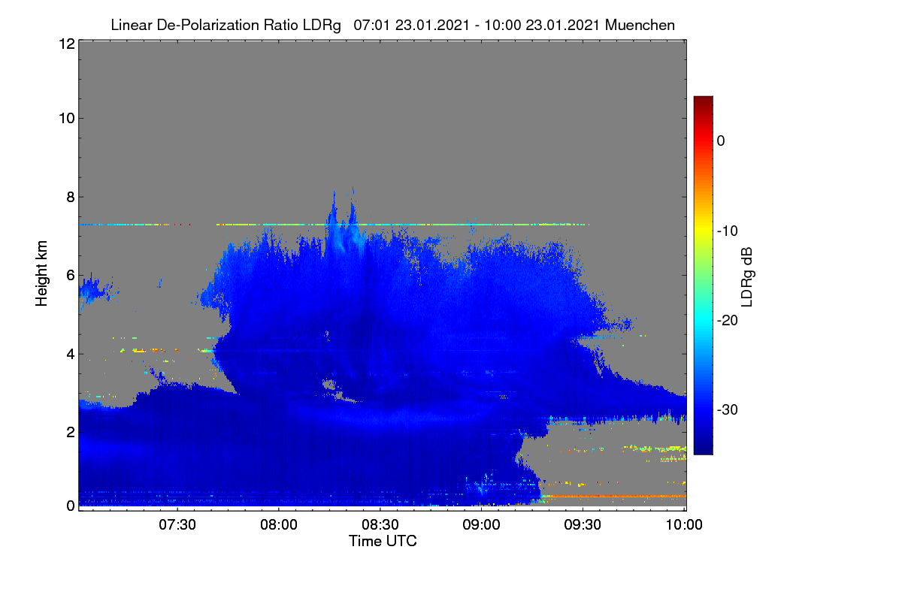Click the 08:00 time tick label
This screenshot has height=601, width=902.
[x=279, y=525]
